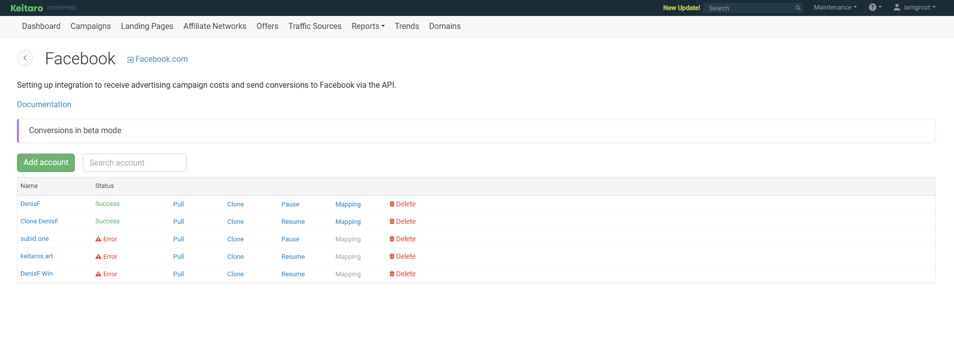Clone the DenisF Win account
The width and height of the screenshot is (954, 360).
(235, 274)
